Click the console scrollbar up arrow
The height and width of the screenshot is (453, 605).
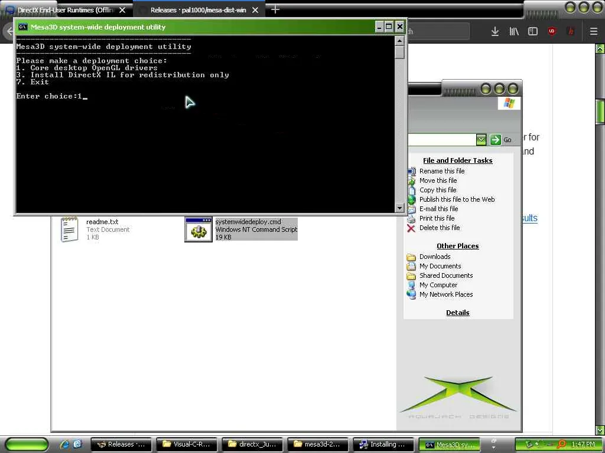tap(399, 41)
